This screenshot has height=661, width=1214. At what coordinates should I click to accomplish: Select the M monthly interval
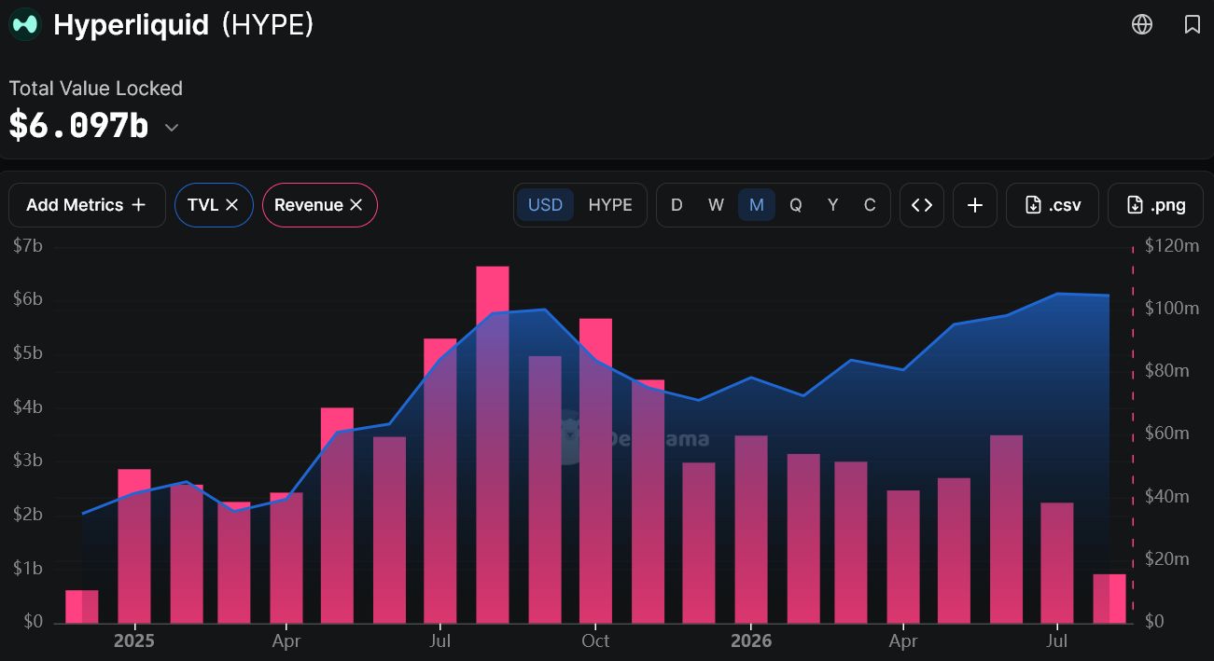(x=756, y=205)
